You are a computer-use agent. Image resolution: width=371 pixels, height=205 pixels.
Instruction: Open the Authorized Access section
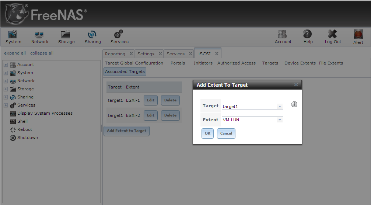(x=237, y=63)
